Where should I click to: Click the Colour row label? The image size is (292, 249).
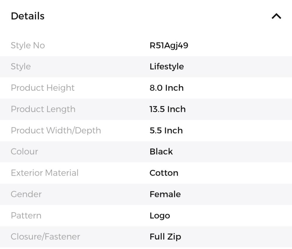coord(24,152)
